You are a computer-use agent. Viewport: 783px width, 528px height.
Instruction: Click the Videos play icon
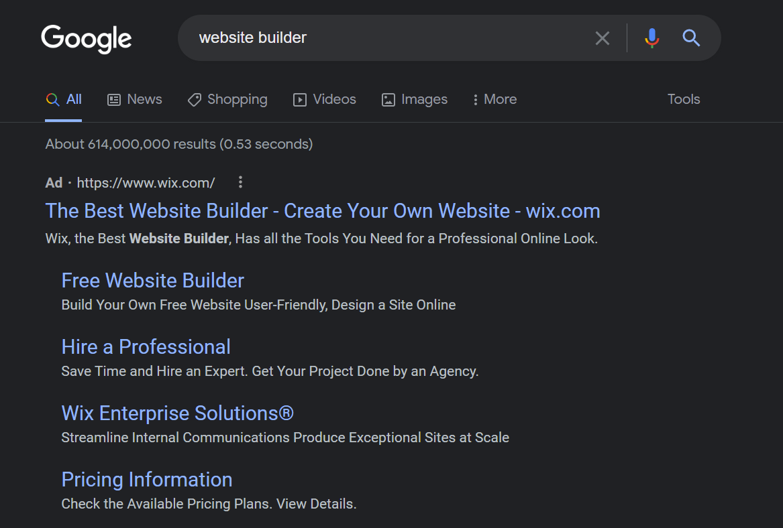click(300, 100)
